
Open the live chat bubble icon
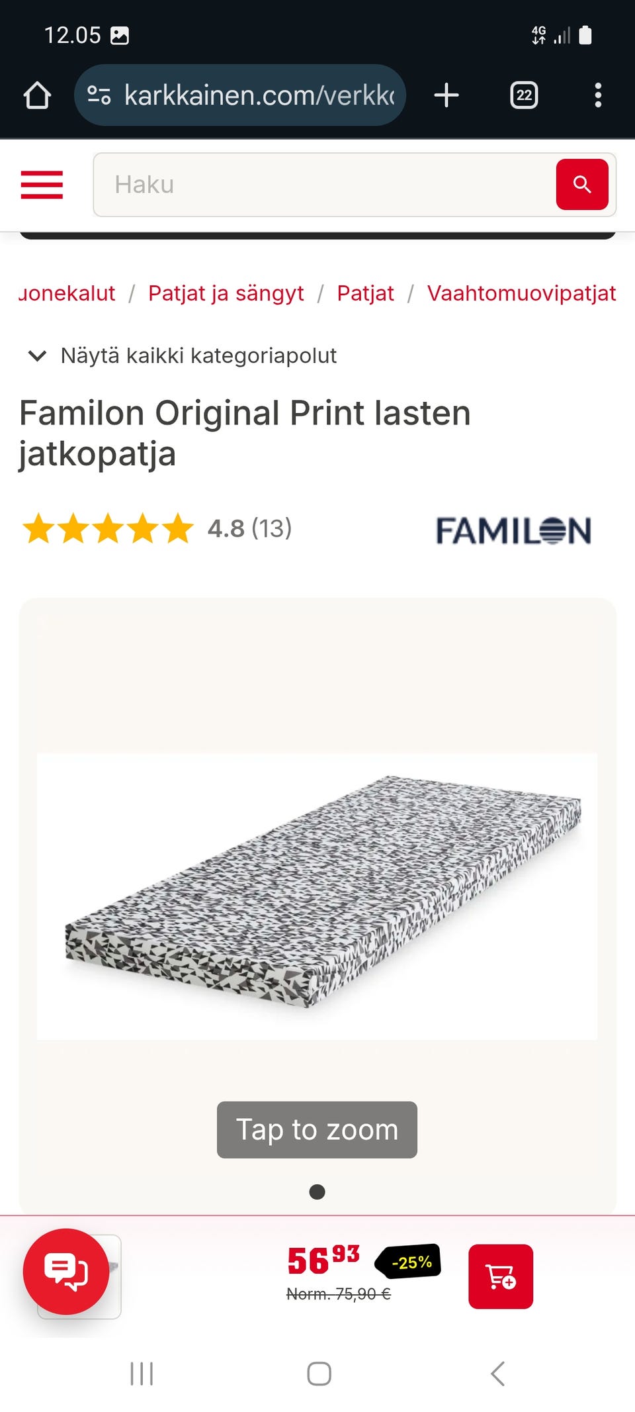tap(66, 1272)
